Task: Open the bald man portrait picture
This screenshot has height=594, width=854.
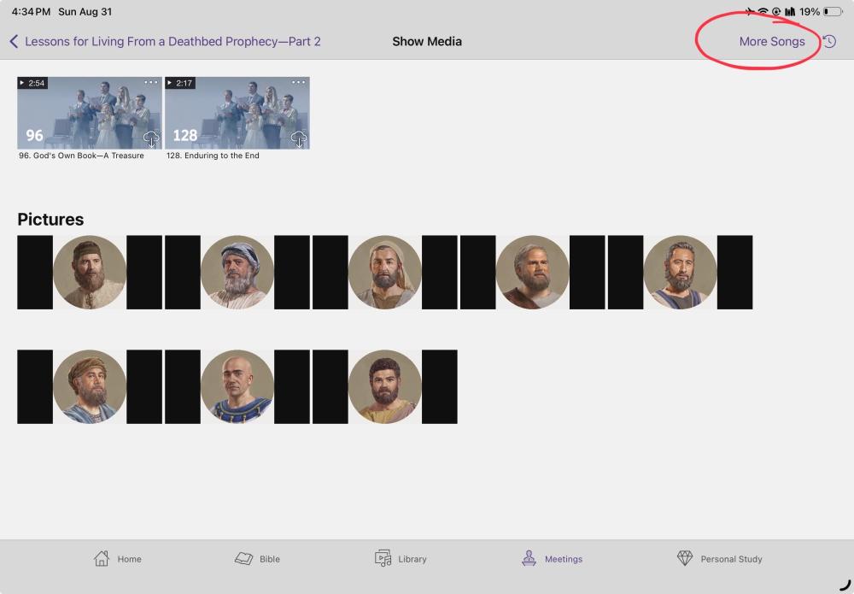Action: tap(237, 386)
